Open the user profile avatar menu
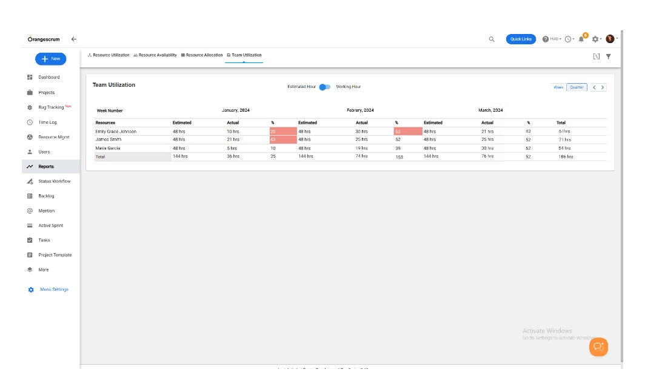645x392 pixels. point(610,39)
